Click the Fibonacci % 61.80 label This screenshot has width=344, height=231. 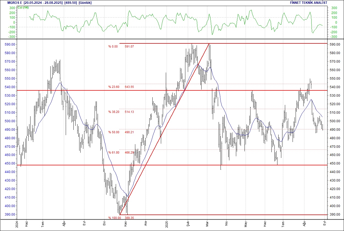tap(114, 152)
